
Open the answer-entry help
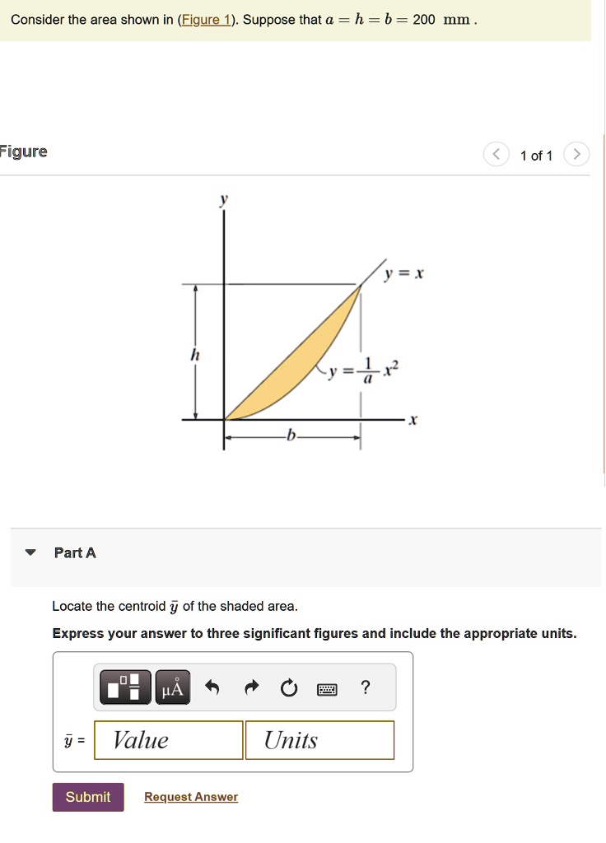(x=365, y=687)
